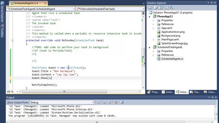This screenshot has width=219, height=123.
Task: Click the ScheduledTaskAgent1 project icon
Action: point(155,47)
